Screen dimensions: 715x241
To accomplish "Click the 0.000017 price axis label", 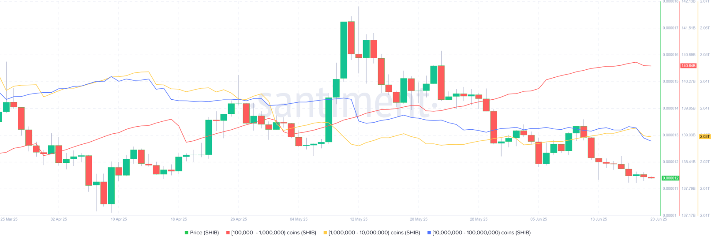I will click(x=670, y=28).
